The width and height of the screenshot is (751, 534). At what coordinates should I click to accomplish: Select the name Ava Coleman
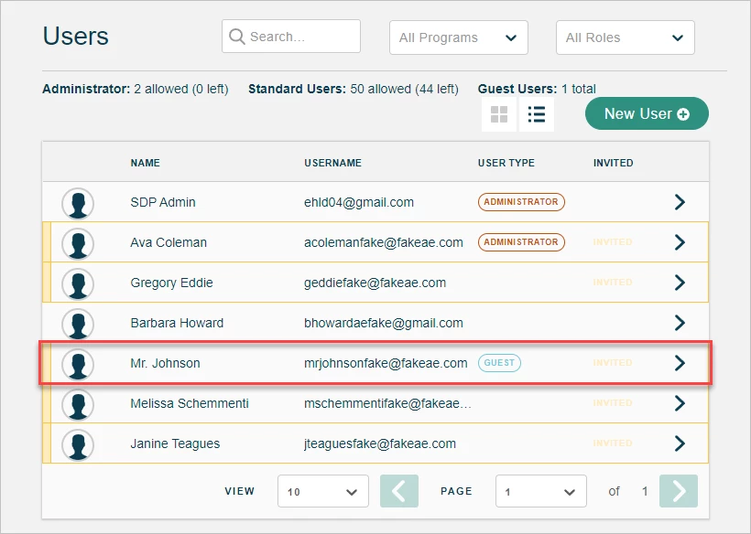(x=169, y=242)
